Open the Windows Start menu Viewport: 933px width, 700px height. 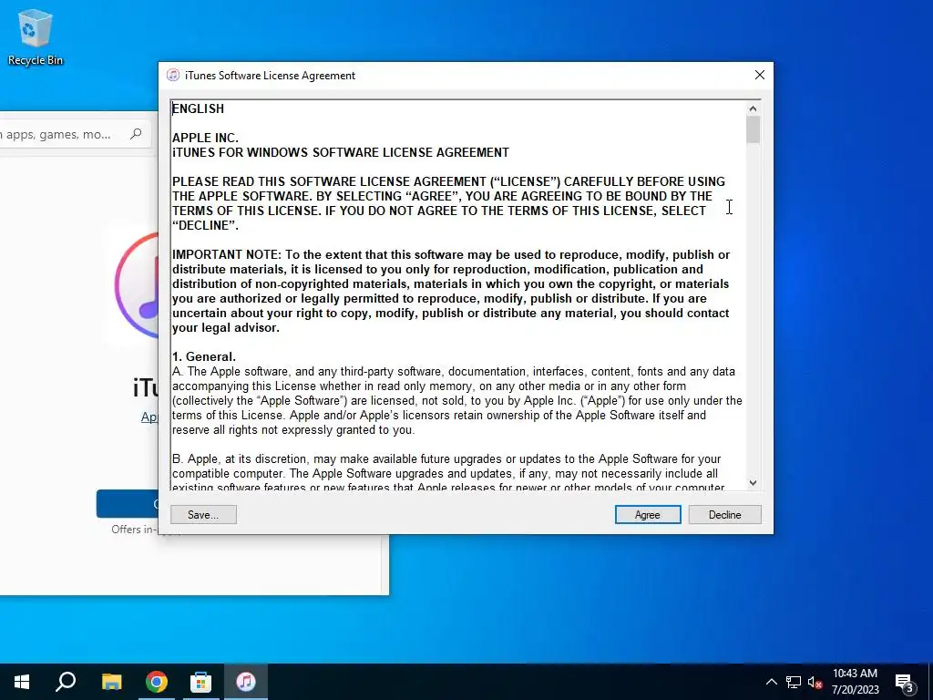tap(22, 682)
